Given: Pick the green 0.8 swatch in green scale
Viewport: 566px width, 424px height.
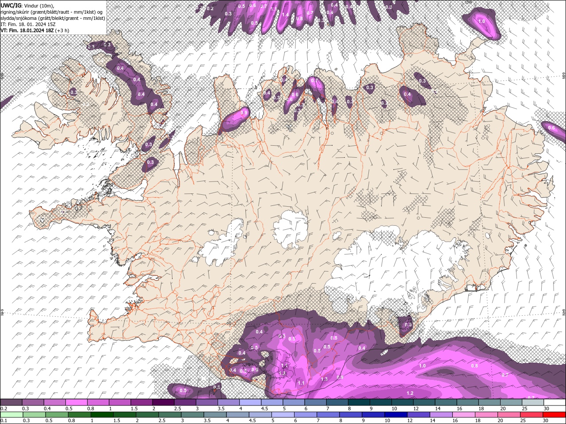Looking at the screenshot, I should tap(79, 415).
